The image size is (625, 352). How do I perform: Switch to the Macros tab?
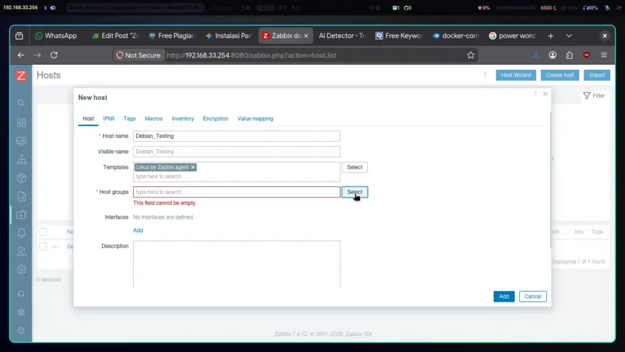tap(153, 119)
